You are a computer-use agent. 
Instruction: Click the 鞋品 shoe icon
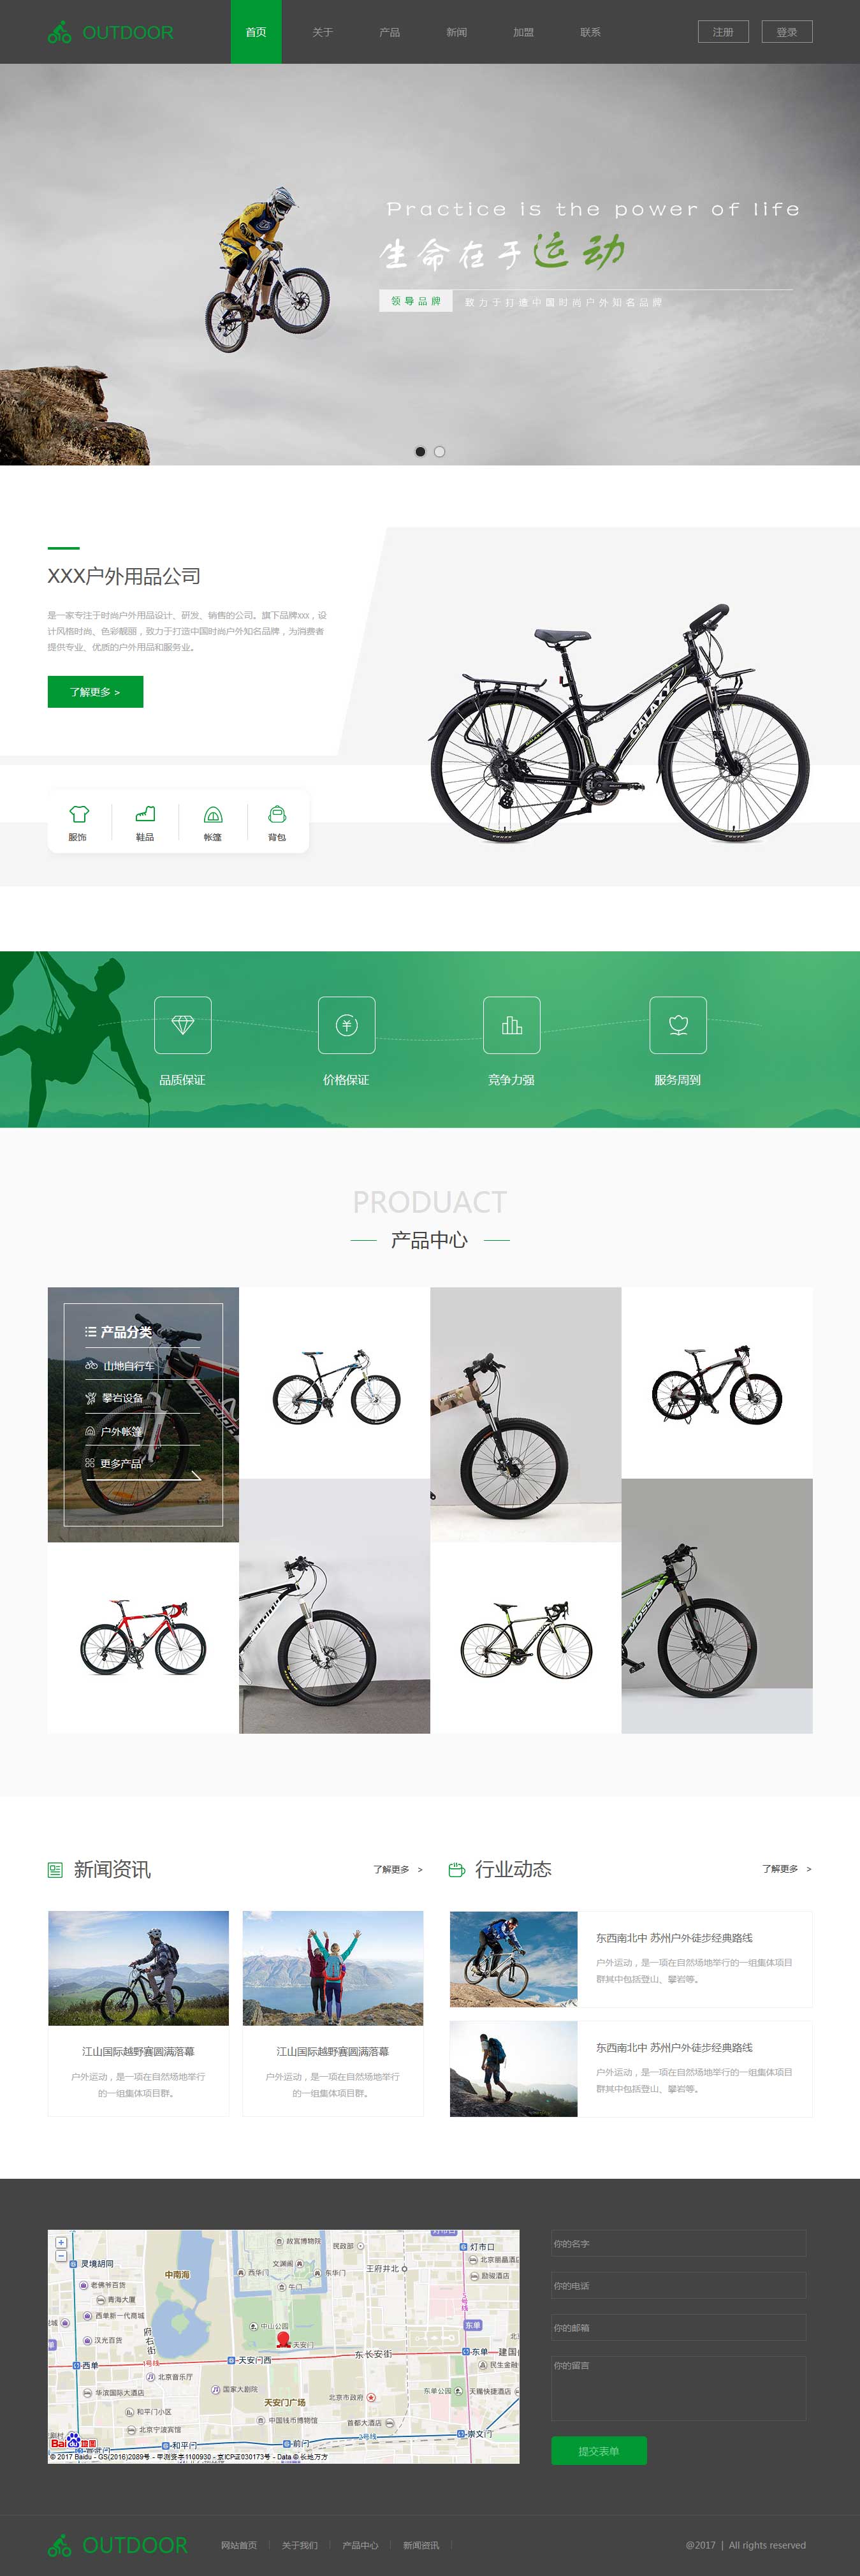click(x=145, y=814)
